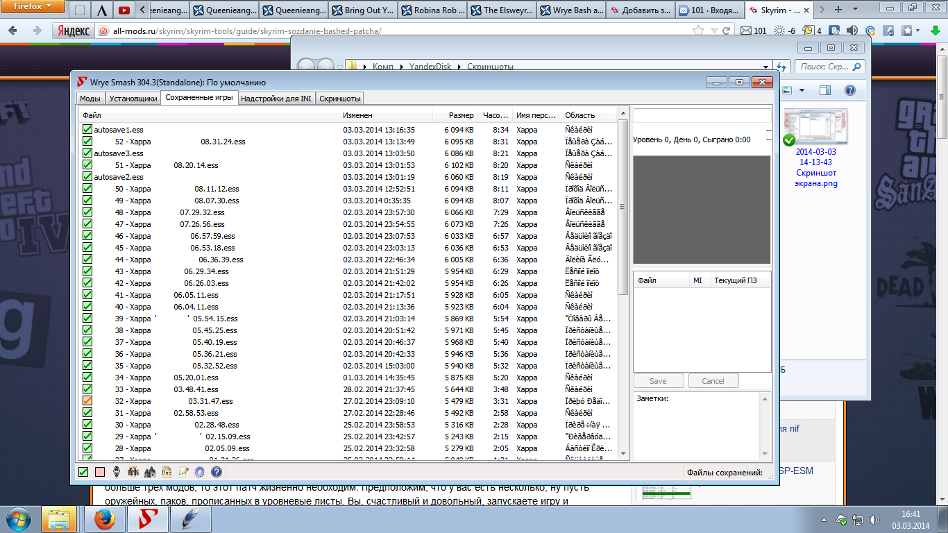Open the Explorer address bar history dropdown
948x533 pixels.
click(765, 67)
